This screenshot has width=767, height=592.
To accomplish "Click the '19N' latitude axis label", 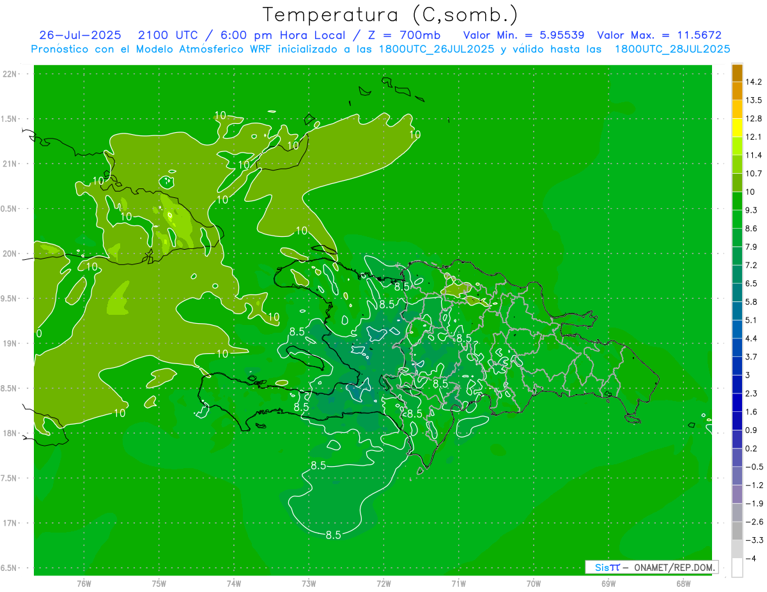I will pos(9,344).
